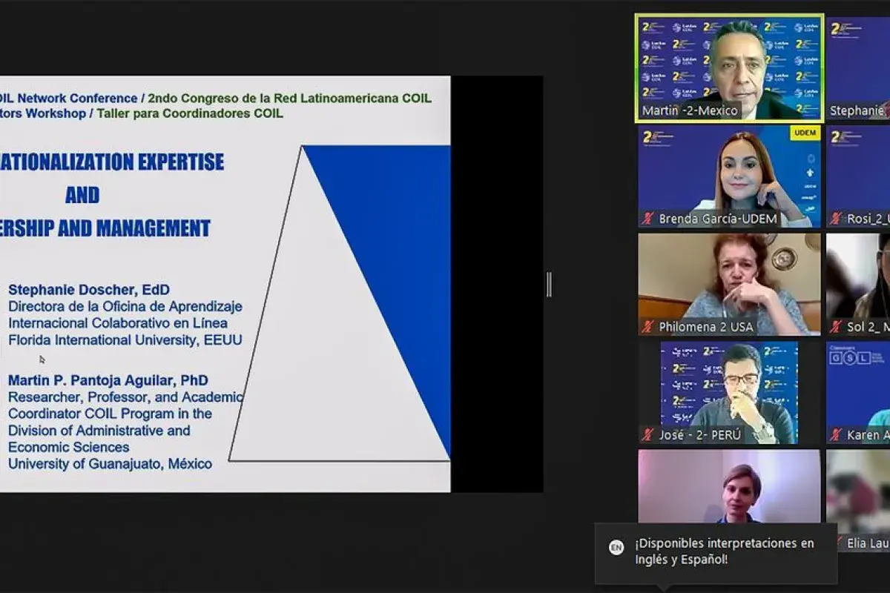
Task: Click the EN interpretation language icon
Action: click(616, 548)
